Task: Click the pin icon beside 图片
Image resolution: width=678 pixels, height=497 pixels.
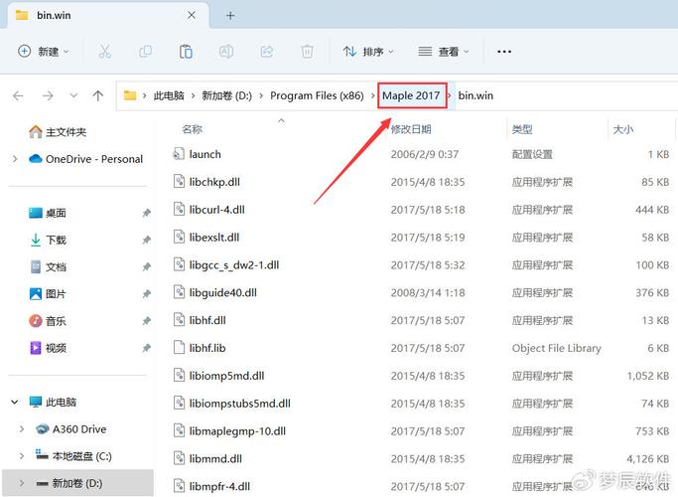Action: pos(147,294)
